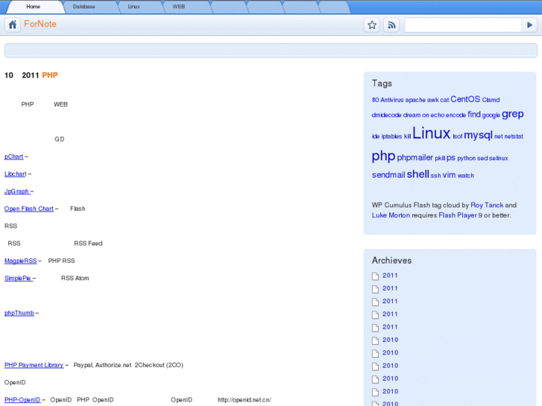Focus the search input field
The image size is (542, 406).
point(463,25)
